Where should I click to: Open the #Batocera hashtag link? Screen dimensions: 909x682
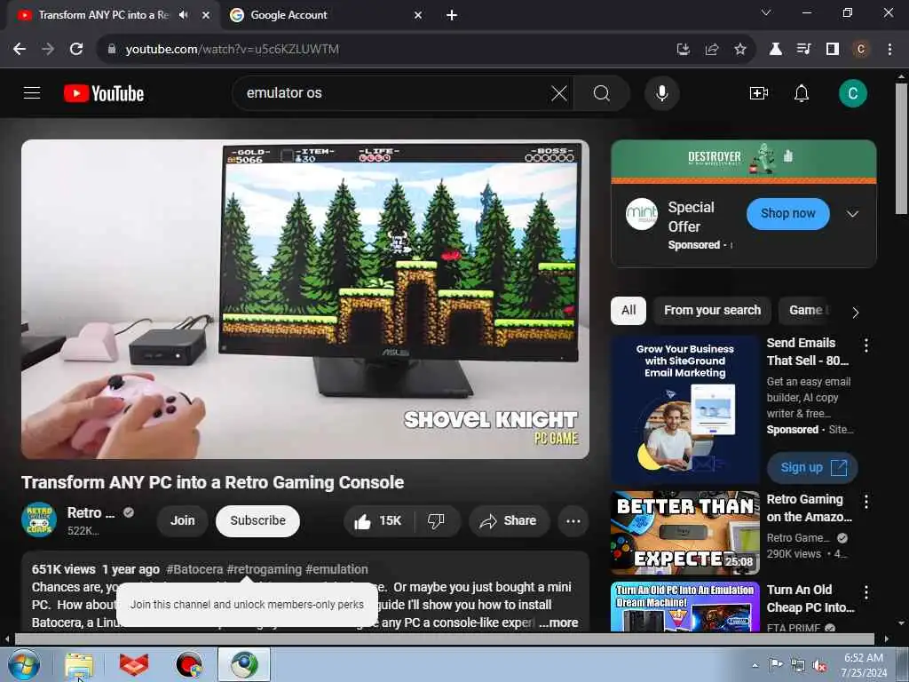click(x=194, y=569)
